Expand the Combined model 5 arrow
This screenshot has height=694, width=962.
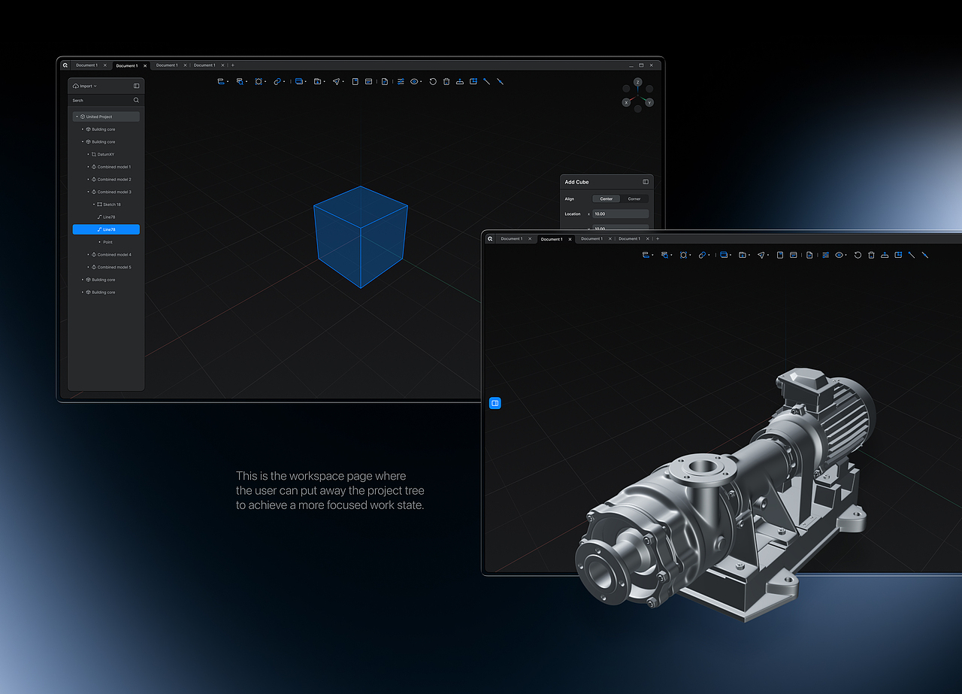click(x=88, y=267)
